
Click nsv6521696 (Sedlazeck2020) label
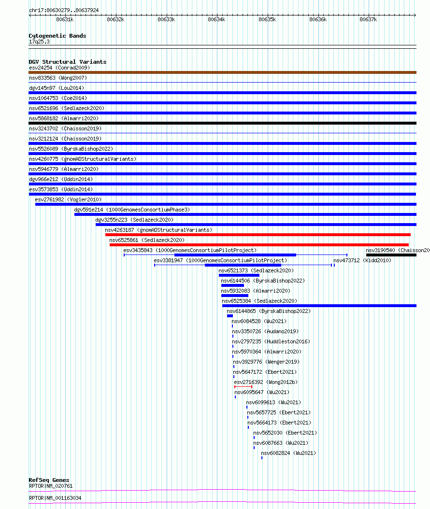67,108
